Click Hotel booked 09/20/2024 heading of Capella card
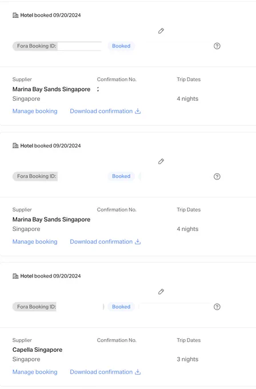 coord(50,276)
